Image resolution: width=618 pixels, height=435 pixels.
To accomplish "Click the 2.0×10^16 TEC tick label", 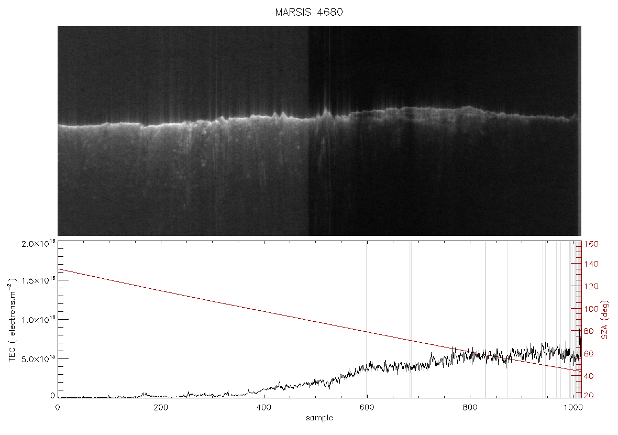I will pos(39,243).
